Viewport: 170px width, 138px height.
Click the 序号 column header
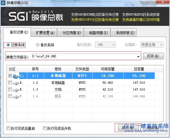35,69
